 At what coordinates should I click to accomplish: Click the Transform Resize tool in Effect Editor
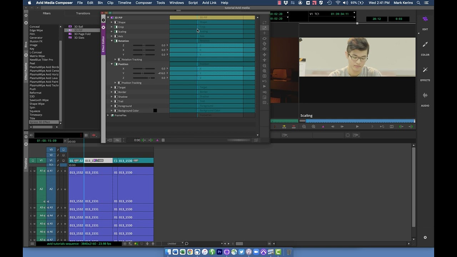265,28
